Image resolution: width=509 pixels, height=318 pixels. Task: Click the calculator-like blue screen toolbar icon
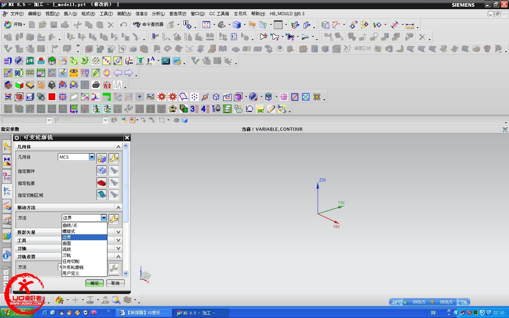(165, 61)
